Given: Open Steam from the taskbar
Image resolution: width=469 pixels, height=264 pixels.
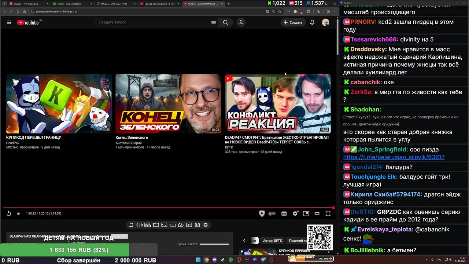Looking at the screenshot, I should [222, 260].
